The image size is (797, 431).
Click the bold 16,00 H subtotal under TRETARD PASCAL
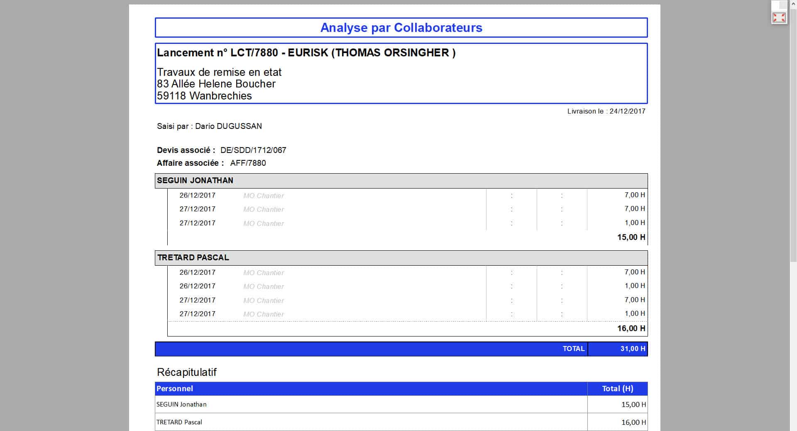point(631,329)
